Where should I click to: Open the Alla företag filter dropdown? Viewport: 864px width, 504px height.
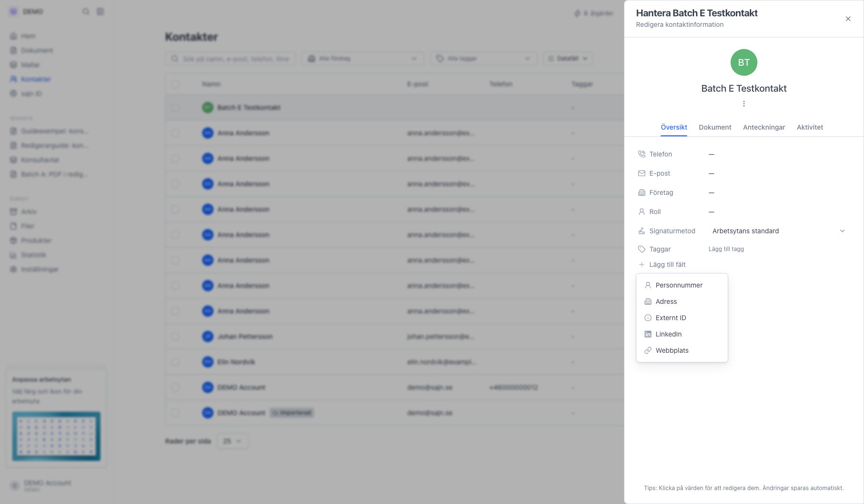coord(363,59)
